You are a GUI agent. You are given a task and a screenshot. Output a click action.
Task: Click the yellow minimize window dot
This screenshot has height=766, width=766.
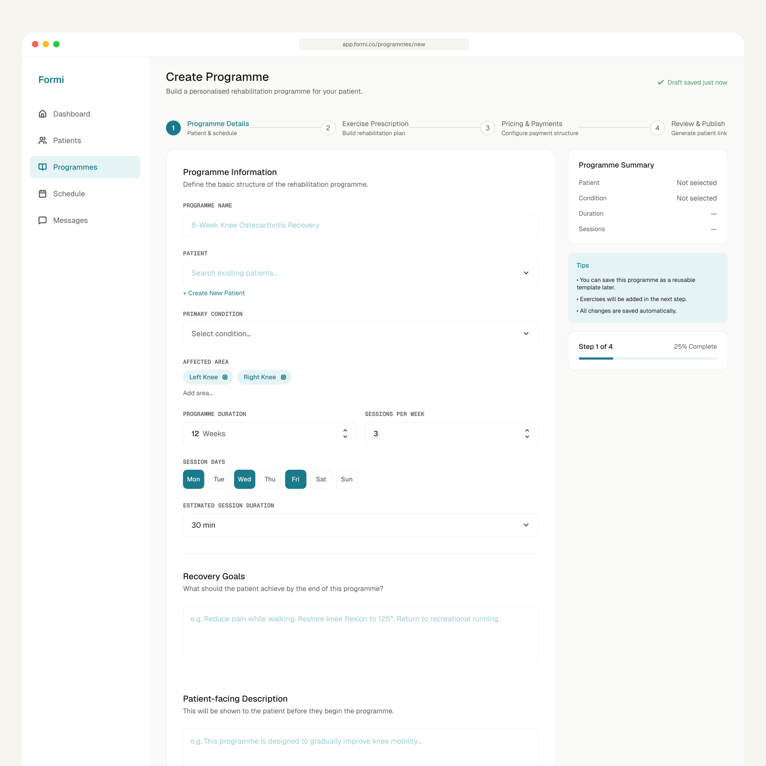[45, 44]
